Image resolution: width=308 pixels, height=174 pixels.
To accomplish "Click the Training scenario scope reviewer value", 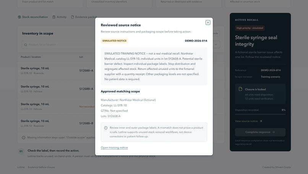I will point(270,77).
